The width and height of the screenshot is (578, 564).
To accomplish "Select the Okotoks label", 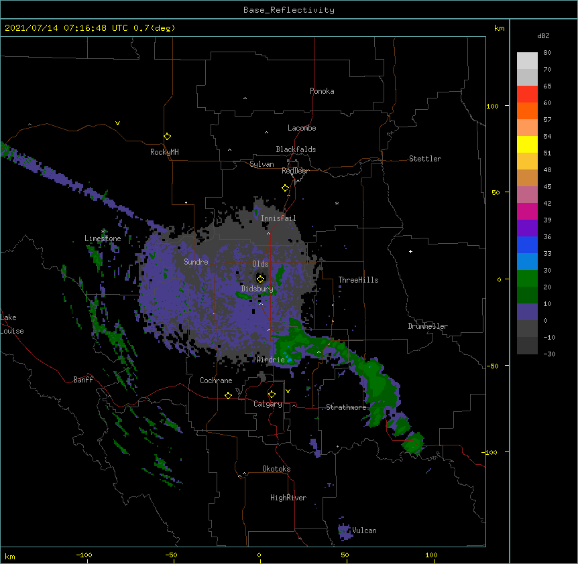I will (276, 469).
